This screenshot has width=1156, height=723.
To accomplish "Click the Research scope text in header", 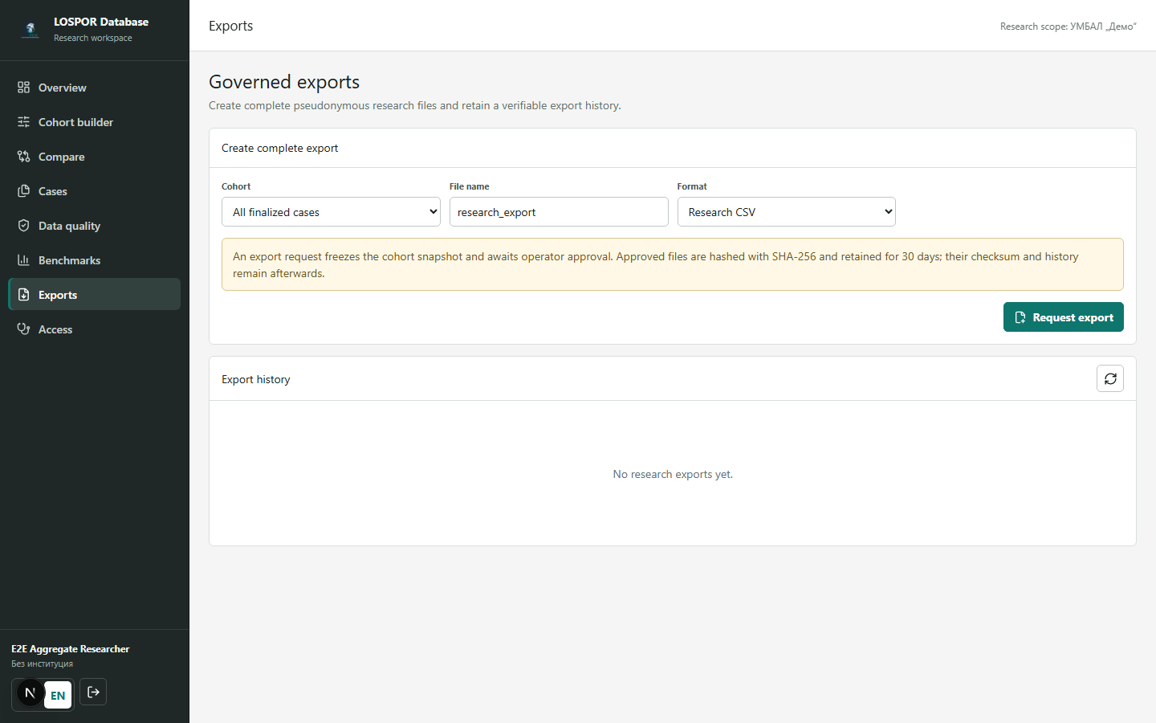I will click(1068, 27).
